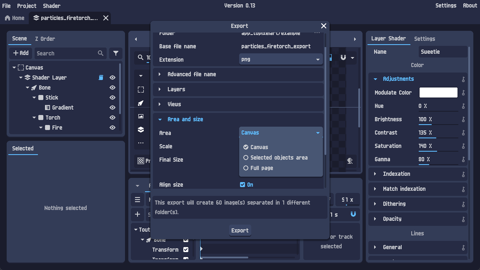Screen dimensions: 480x270
Task: Click the ellipsis icon for more tools
Action: point(140,142)
